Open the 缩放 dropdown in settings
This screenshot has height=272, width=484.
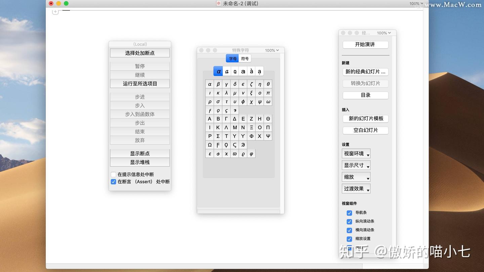click(356, 177)
